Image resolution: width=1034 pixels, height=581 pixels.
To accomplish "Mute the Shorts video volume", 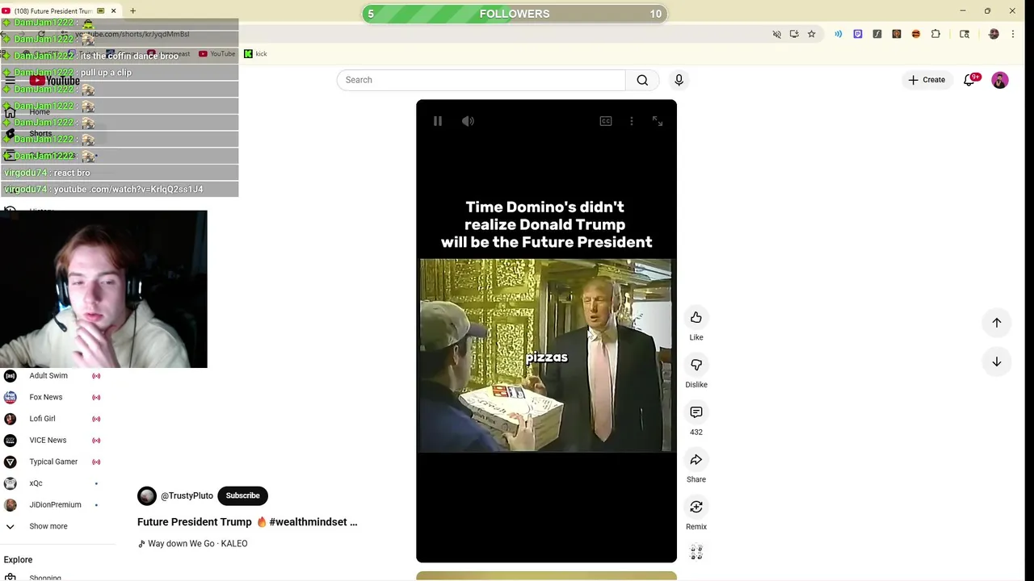I will point(468,121).
